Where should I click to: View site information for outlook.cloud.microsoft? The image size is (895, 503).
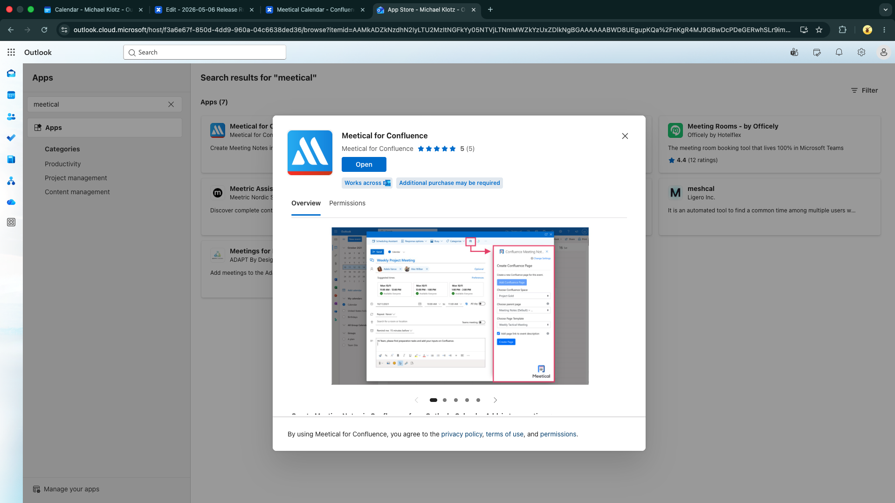pyautogui.click(x=64, y=30)
